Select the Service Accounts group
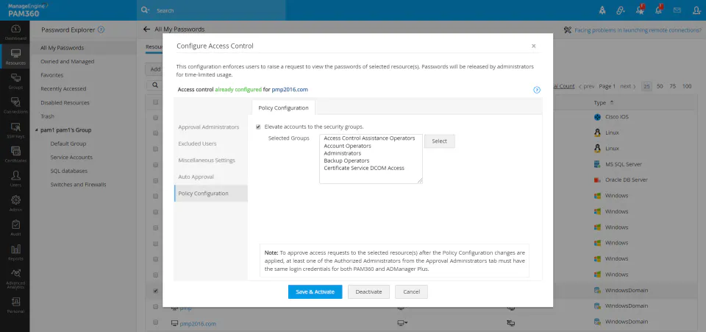 click(71, 158)
